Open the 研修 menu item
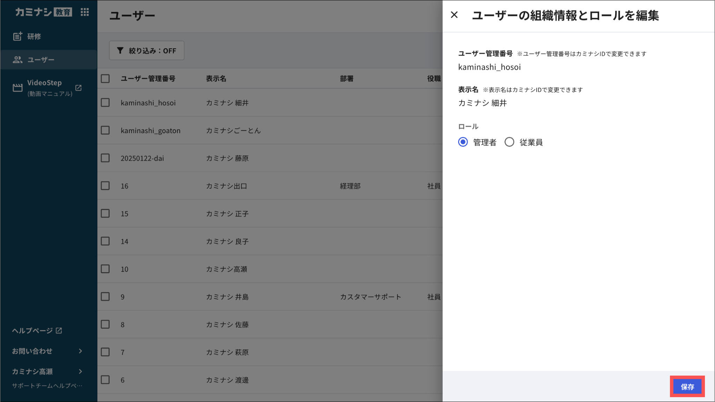715x402 pixels. pos(34,36)
